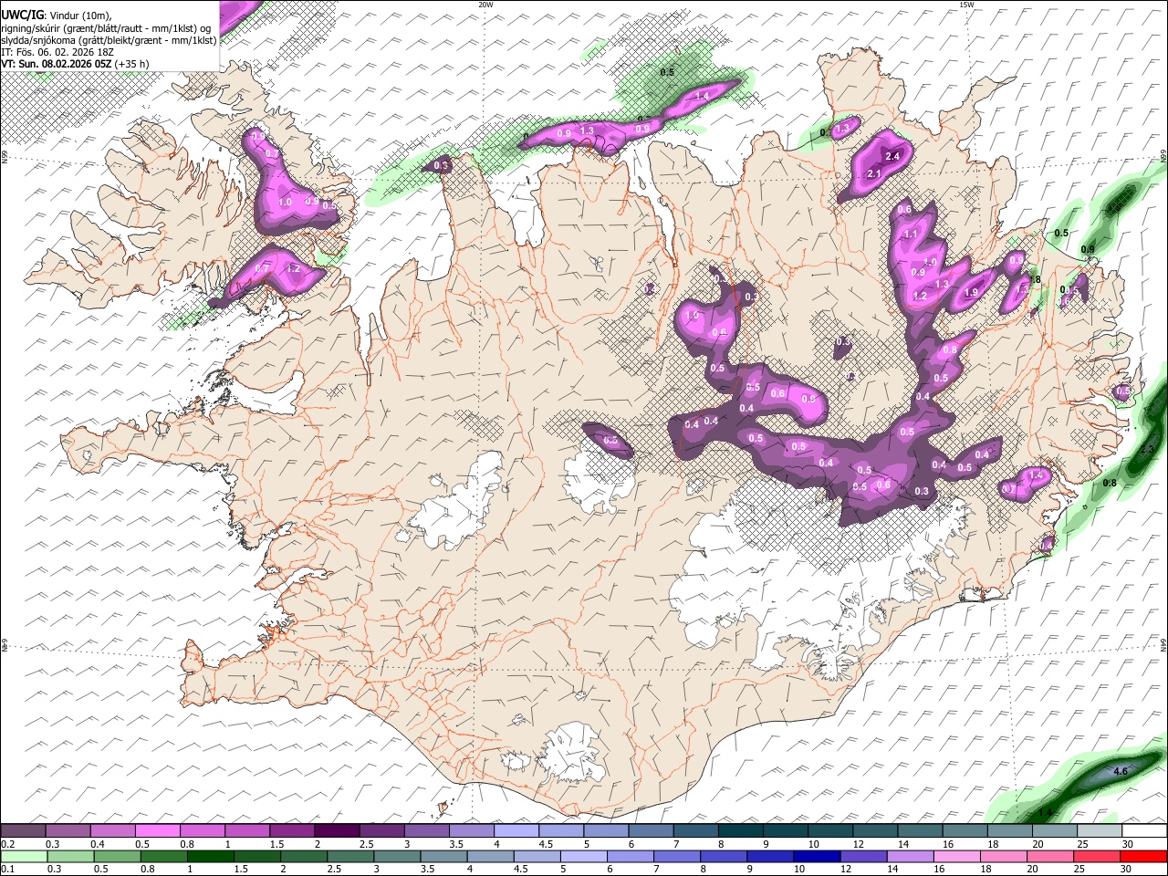This screenshot has height=876, width=1168.
Task: Click the 4.6 precipitation value offshore southeast
Action: coord(1121,772)
